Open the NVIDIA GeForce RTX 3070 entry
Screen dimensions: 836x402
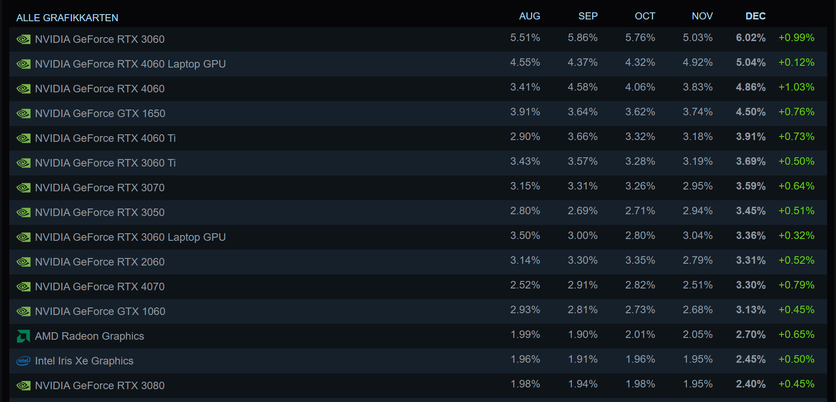pyautogui.click(x=100, y=188)
